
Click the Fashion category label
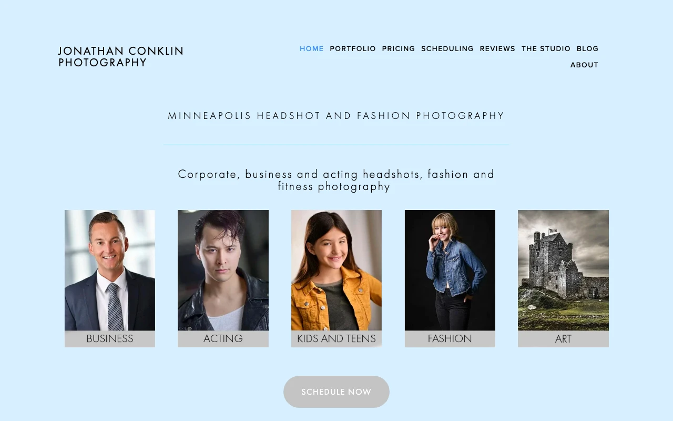450,339
